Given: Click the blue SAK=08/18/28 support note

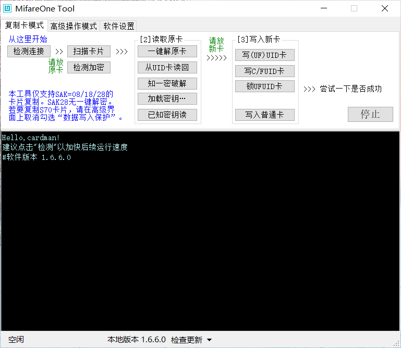Looking at the screenshot, I should coord(65,106).
